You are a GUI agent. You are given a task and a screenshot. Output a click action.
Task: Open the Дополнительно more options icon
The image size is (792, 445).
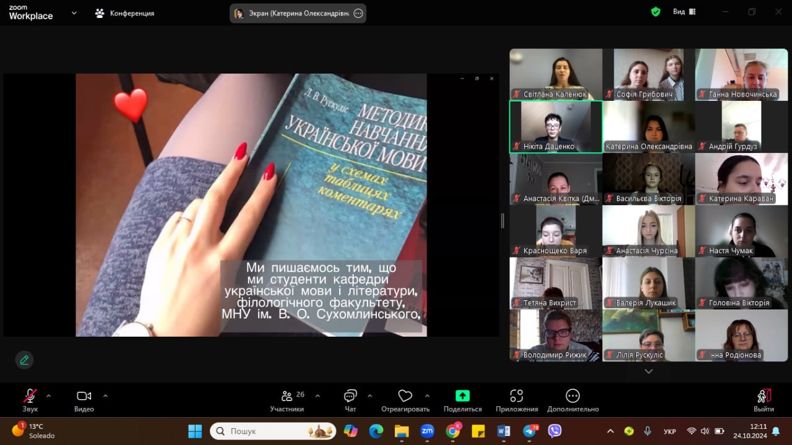pos(572,396)
